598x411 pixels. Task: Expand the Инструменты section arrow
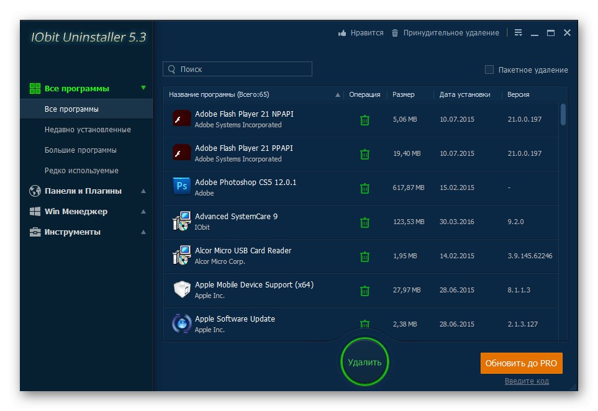[x=143, y=232]
